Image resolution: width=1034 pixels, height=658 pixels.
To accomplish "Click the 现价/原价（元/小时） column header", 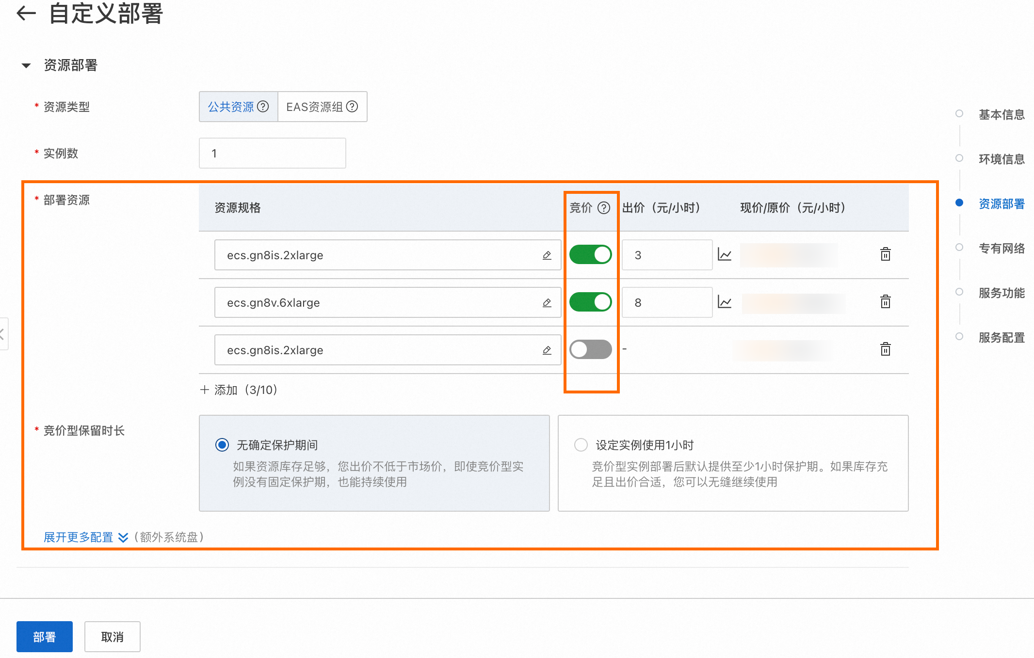I will (793, 208).
